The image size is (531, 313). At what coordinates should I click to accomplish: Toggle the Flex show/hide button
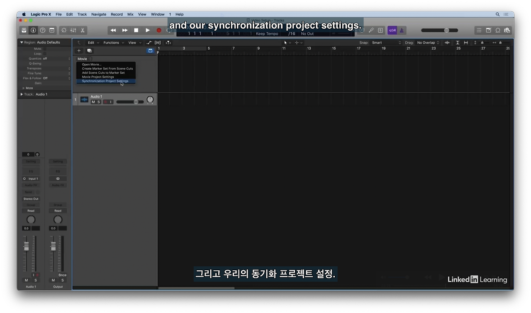tap(158, 43)
